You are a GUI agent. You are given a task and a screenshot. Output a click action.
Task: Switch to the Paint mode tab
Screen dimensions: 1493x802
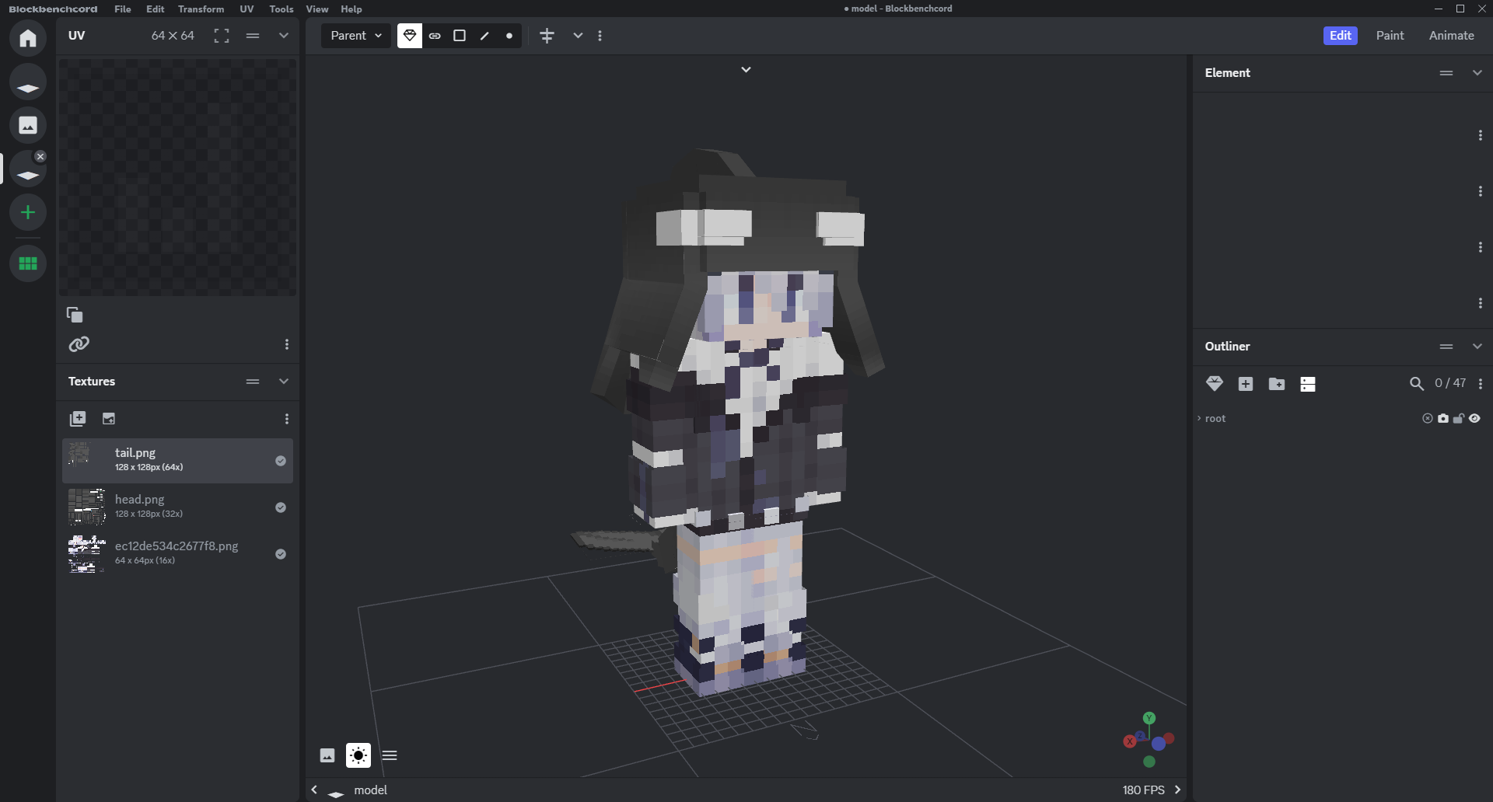(1390, 36)
